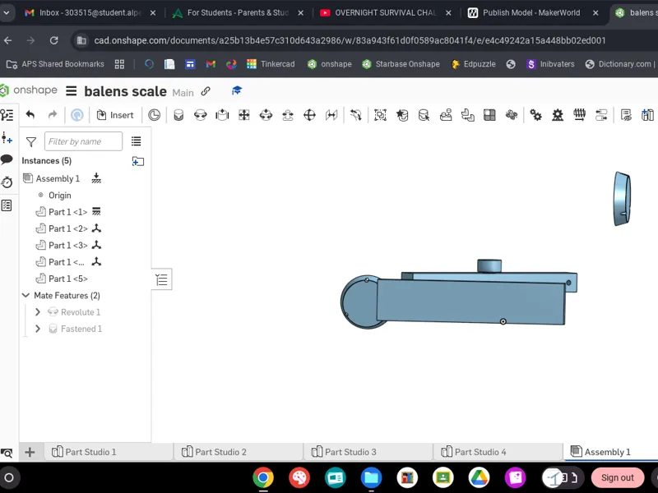This screenshot has height=493, width=658.
Task: Select the Gear relation tool
Action: click(535, 115)
